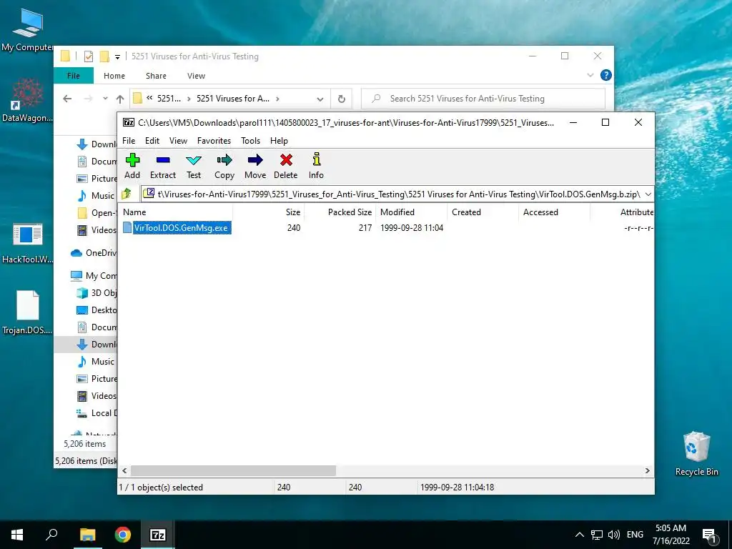The image size is (732, 549).
Task: Click the Explorer search box
Action: coord(483,99)
